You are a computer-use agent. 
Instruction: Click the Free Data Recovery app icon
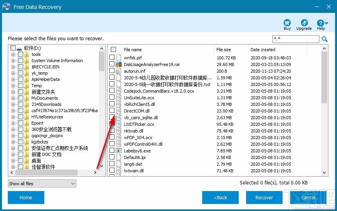tap(6, 7)
